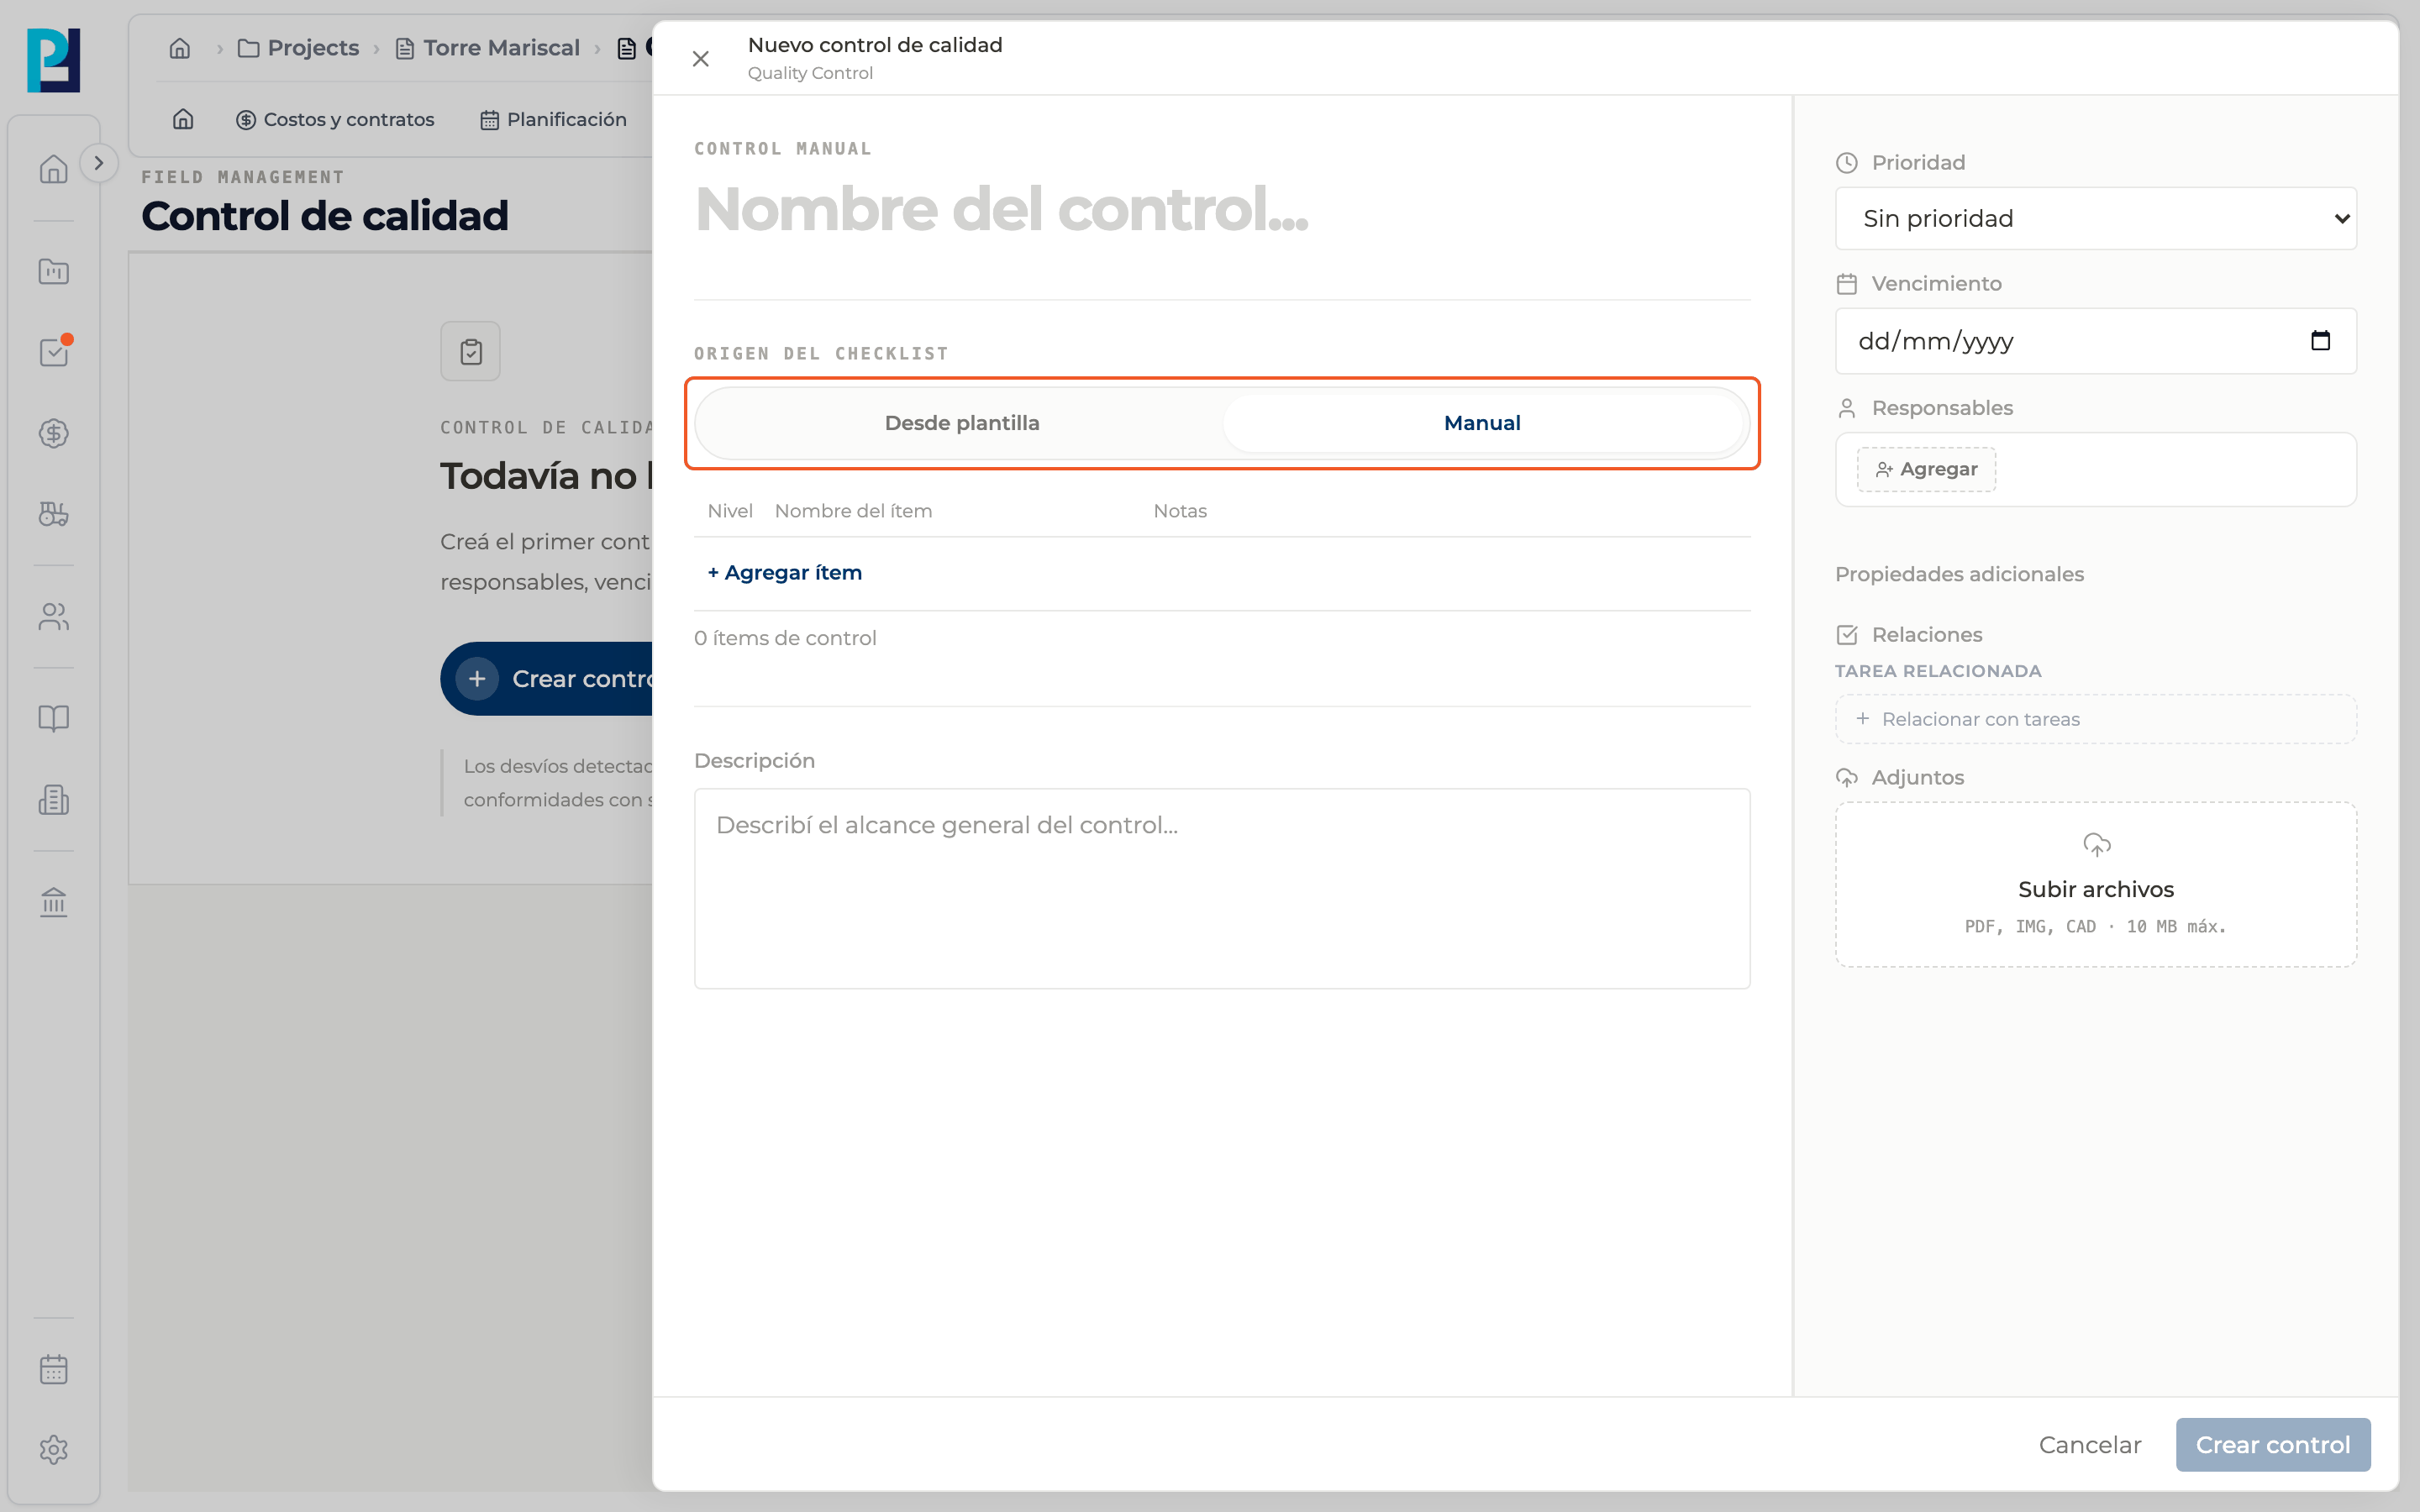The image size is (2420, 1512).
Task: Click the plus Crear control button in background page
Action: pos(547,679)
